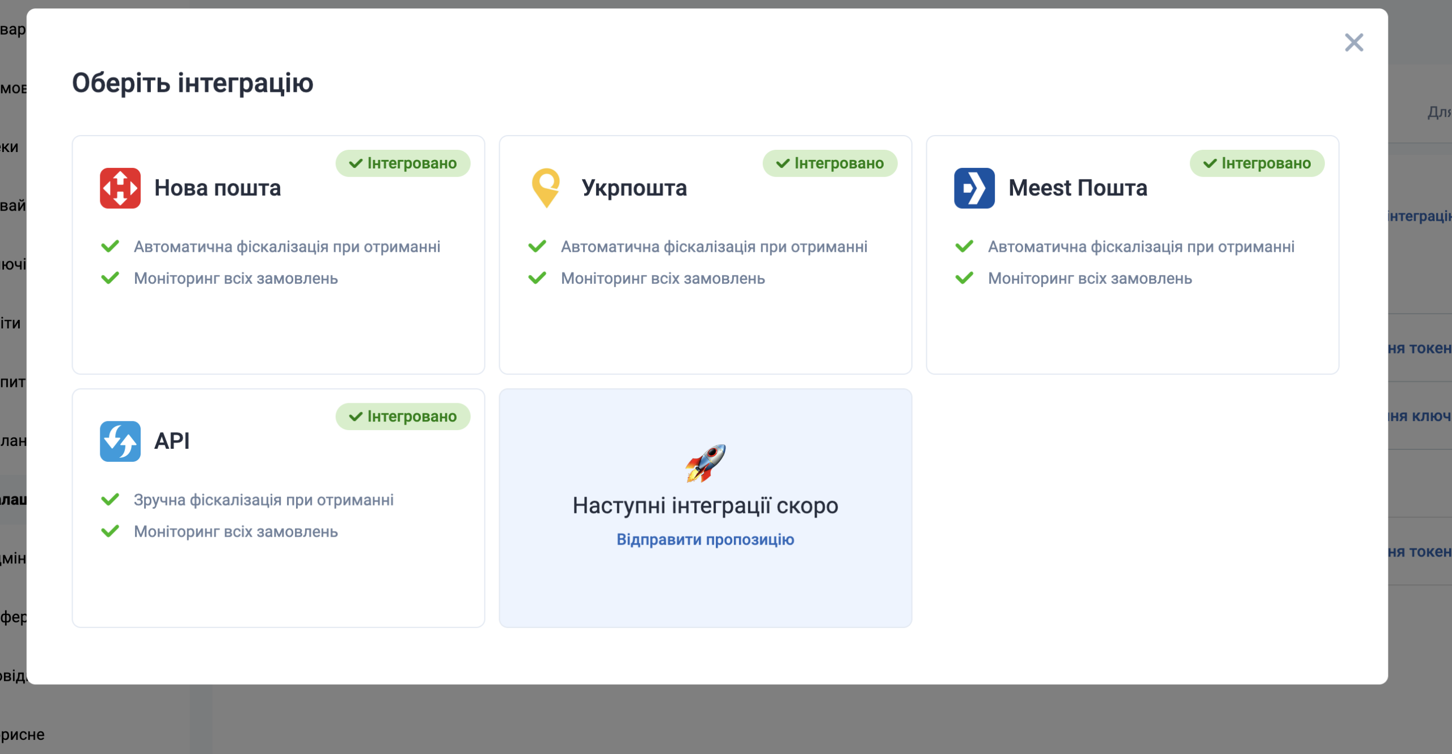Viewport: 1452px width, 754px height.
Task: Select the Укрпошта card title
Action: [x=634, y=188]
